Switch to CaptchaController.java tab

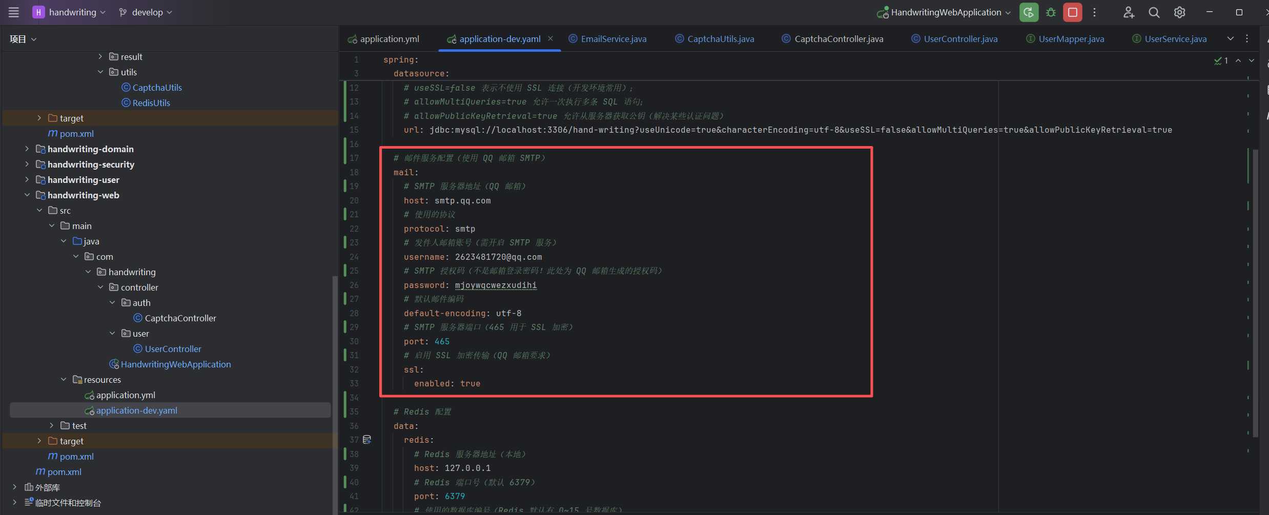coord(833,39)
